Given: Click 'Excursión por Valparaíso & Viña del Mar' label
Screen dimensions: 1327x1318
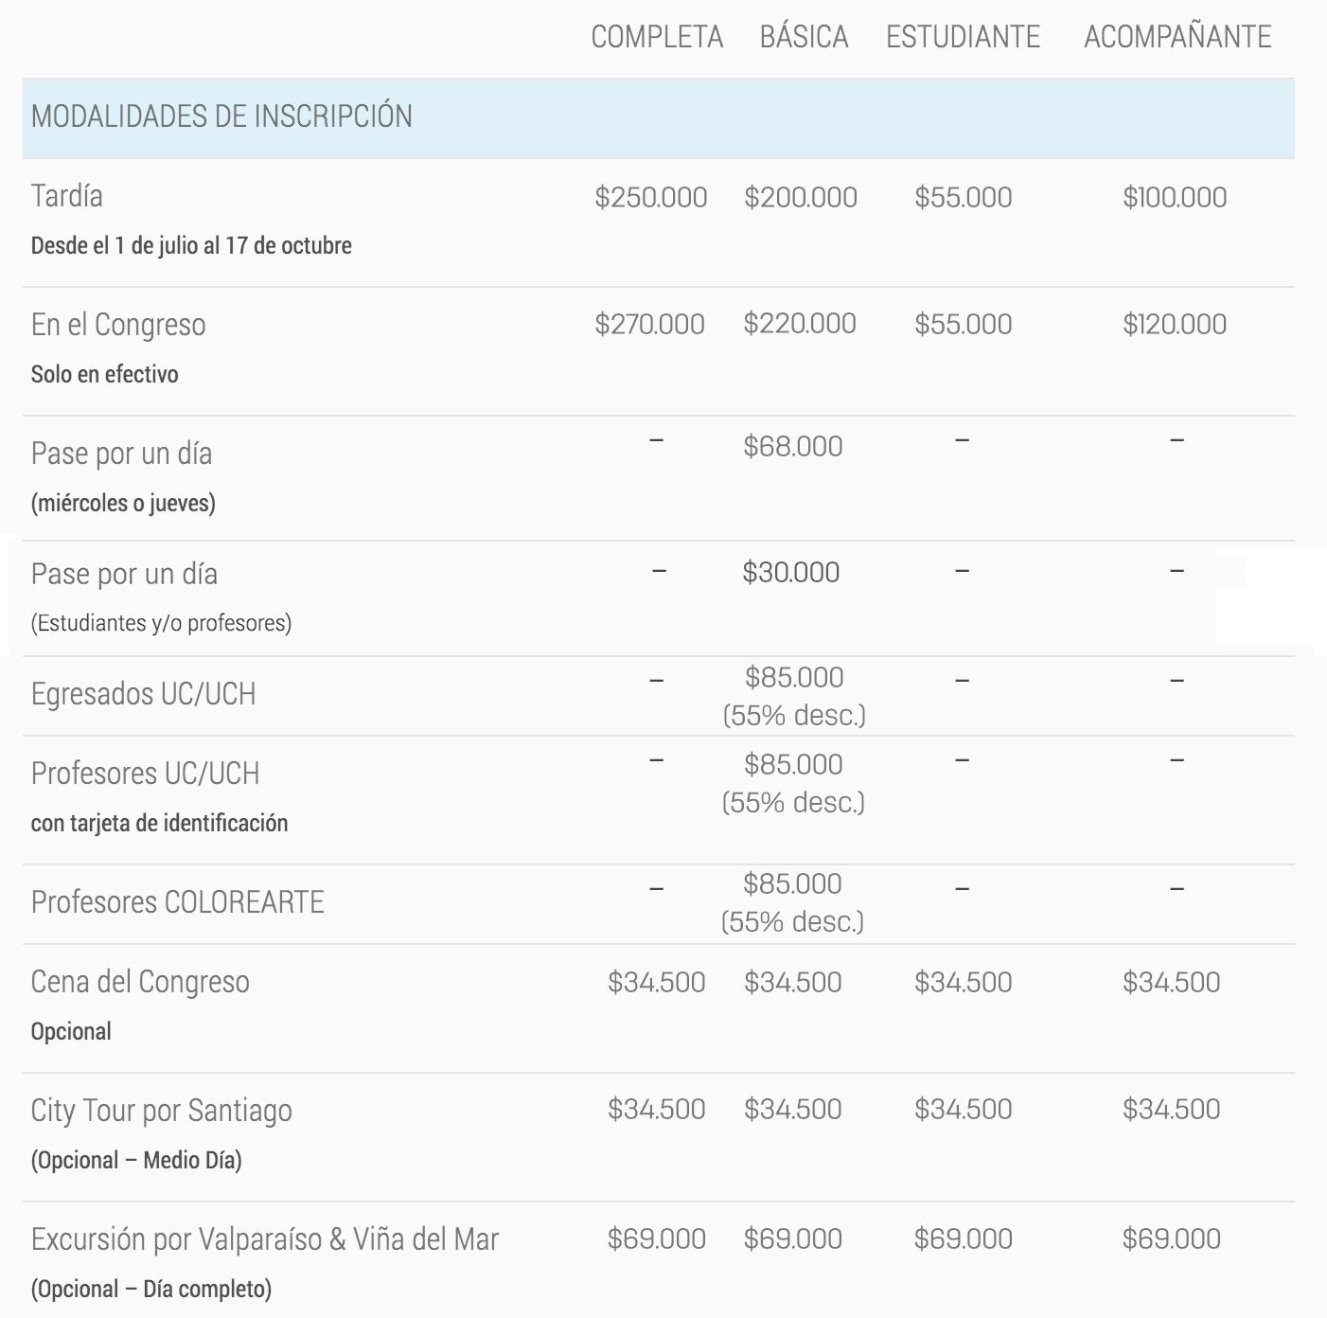Looking at the screenshot, I should (x=264, y=1239).
